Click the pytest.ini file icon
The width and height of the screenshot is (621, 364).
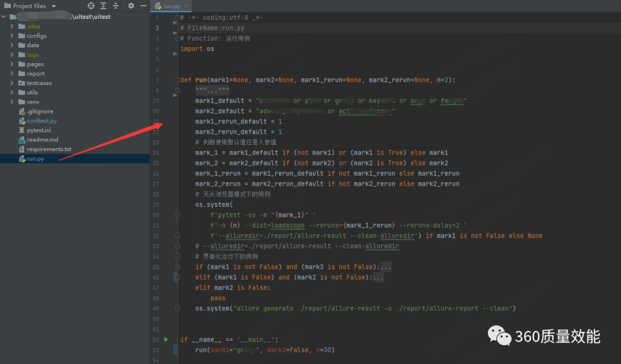tap(22, 131)
